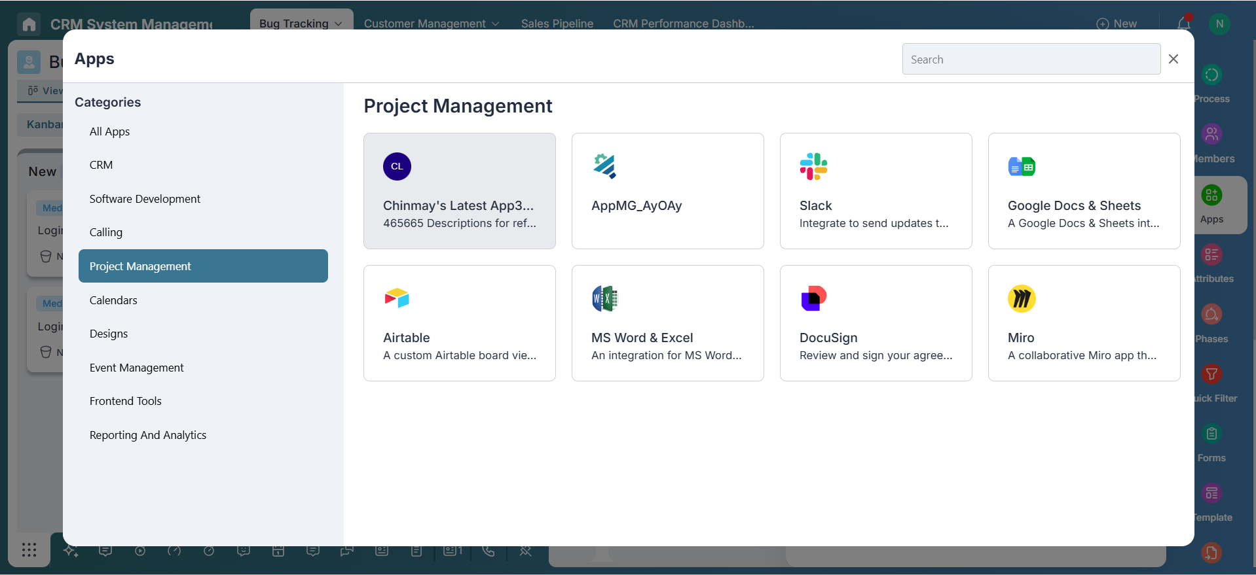
Task: Select the Project Management category
Action: point(203,266)
